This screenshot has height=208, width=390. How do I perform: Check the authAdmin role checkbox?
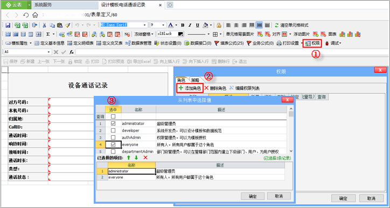coord(113,137)
